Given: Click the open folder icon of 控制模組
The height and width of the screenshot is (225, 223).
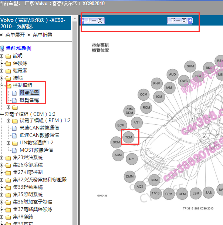Looking at the screenshot, I should click(x=9, y=85).
